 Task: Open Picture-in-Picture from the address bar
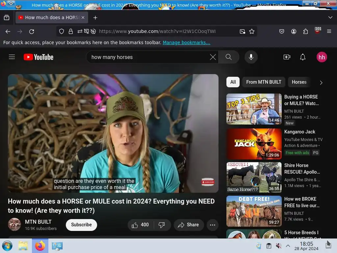[243, 31]
